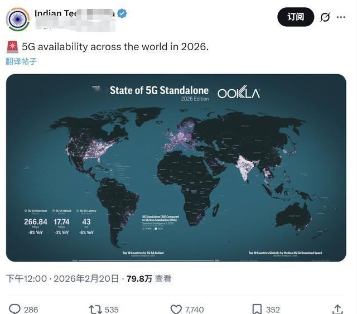Open the Indian Tech account name link
The image size is (357, 314).
pos(74,13)
